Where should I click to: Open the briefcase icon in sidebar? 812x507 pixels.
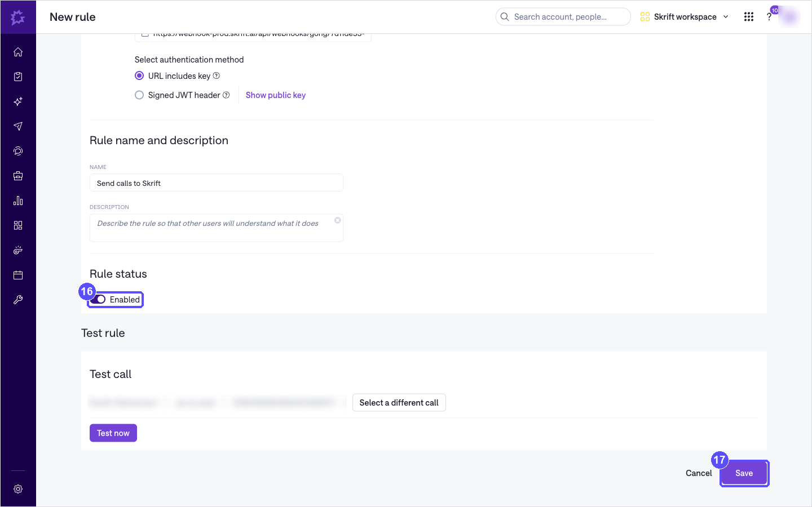[x=18, y=176]
